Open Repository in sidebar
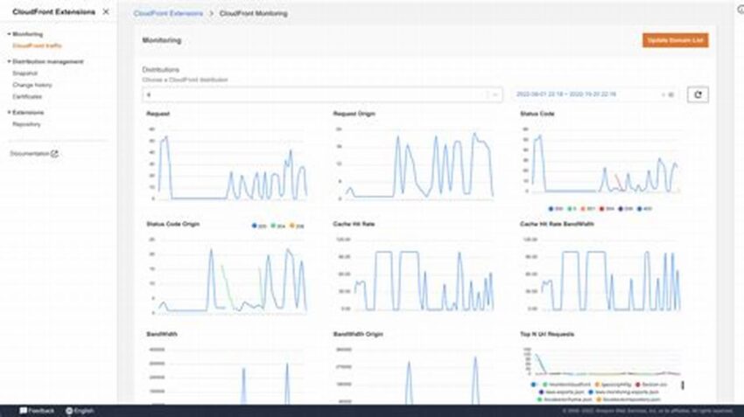The width and height of the screenshot is (744, 417). pos(26,124)
